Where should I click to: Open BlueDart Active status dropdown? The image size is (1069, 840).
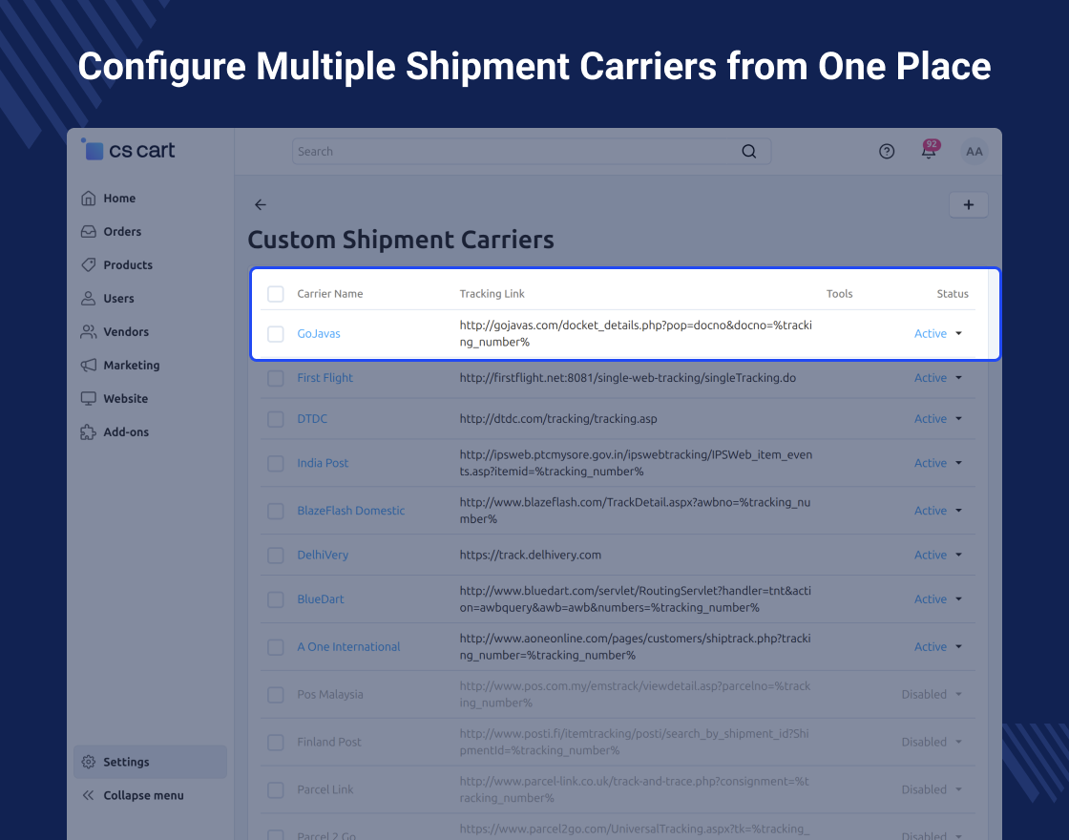938,599
